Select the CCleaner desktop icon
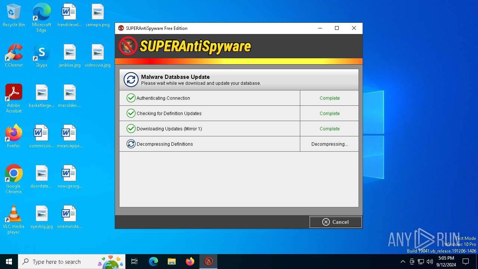Image resolution: width=478 pixels, height=269 pixels. 14,56
